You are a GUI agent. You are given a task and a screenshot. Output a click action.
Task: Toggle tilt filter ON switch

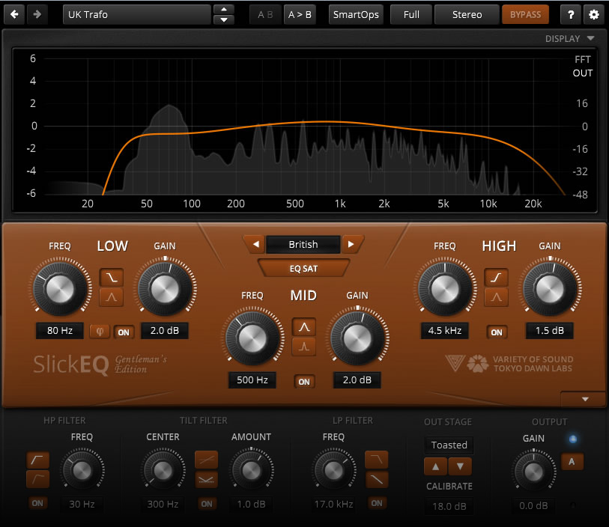[207, 504]
